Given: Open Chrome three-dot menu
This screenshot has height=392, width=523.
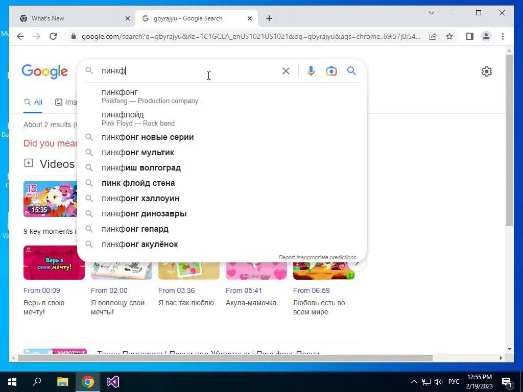Looking at the screenshot, I should tap(503, 36).
